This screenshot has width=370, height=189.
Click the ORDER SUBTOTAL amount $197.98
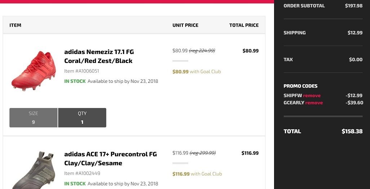pyautogui.click(x=353, y=6)
